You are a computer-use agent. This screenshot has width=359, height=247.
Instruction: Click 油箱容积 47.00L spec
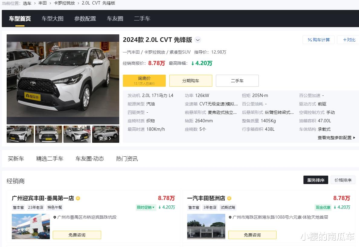315,121
